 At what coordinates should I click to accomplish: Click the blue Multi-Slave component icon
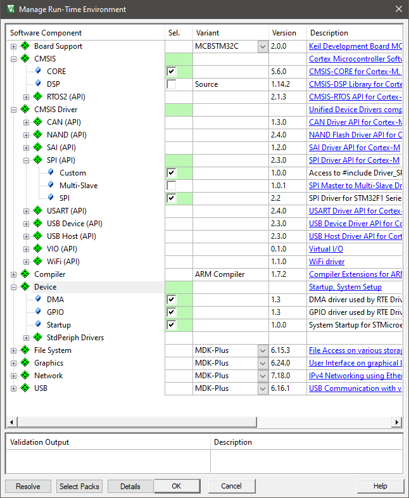(51, 185)
